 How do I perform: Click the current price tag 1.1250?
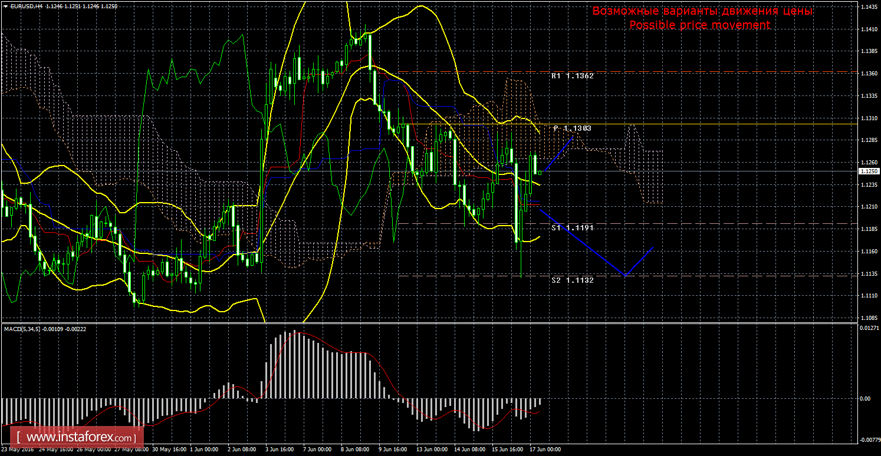pyautogui.click(x=868, y=171)
